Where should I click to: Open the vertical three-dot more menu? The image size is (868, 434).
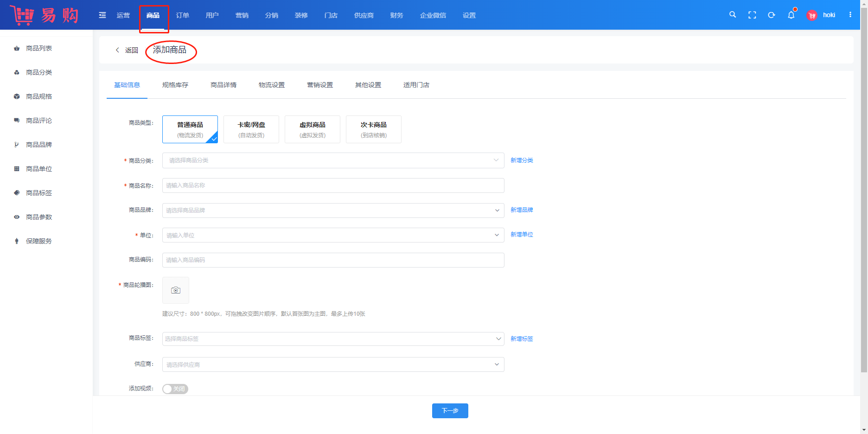point(850,15)
